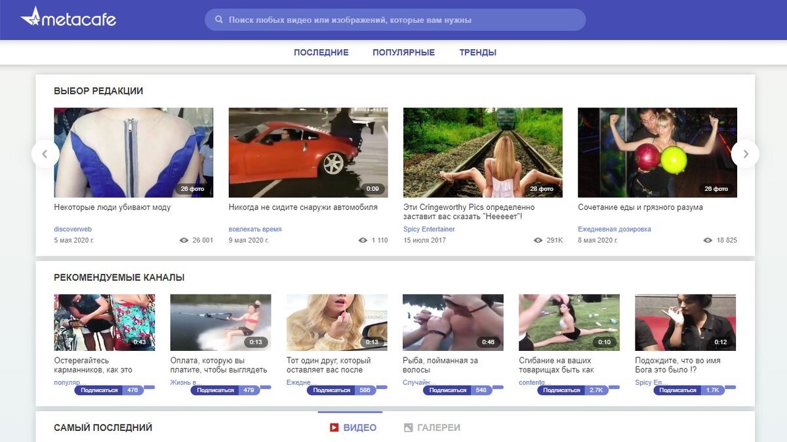Open title 'Оплата, которую вы платите'
Image resolution: width=787 pixels, height=442 pixels.
pos(218,365)
